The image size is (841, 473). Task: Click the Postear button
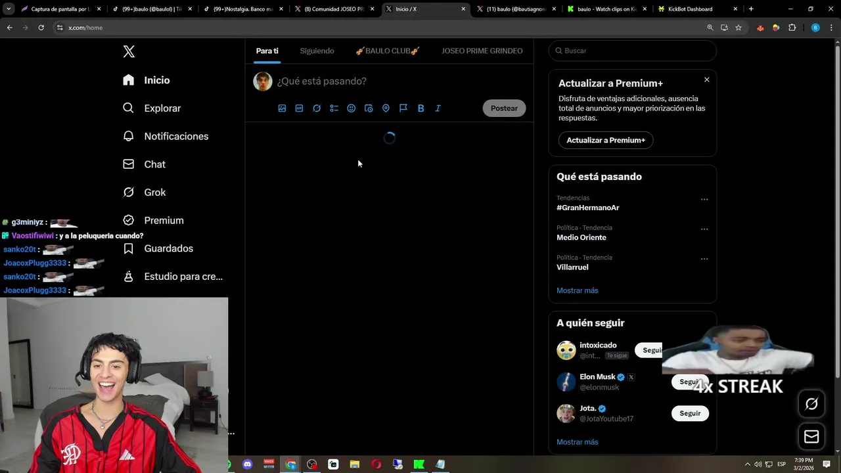tap(504, 108)
